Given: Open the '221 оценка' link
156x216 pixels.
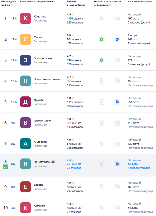Looking at the screenshot, I should (74, 164).
